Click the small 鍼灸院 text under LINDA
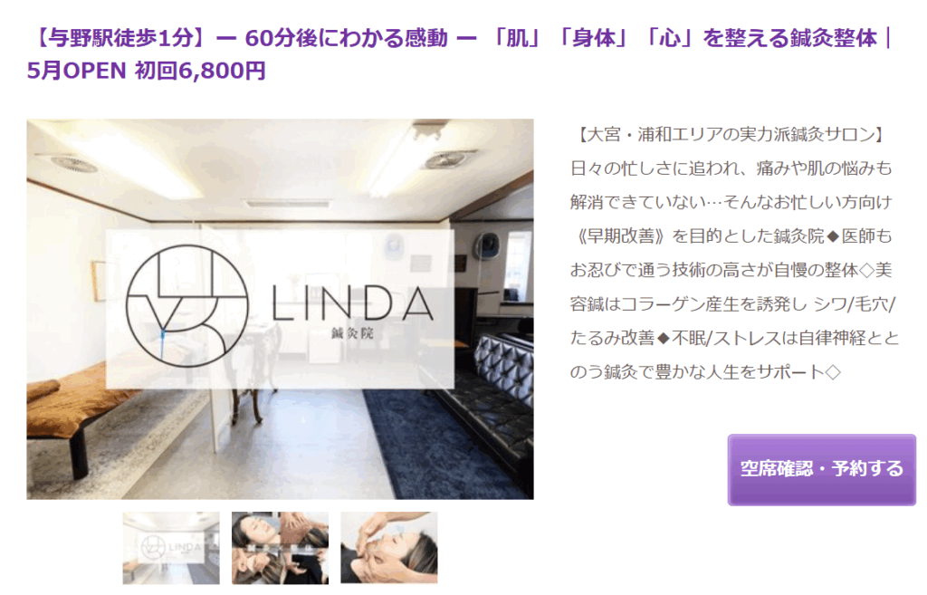The image size is (927, 595). click(x=352, y=333)
